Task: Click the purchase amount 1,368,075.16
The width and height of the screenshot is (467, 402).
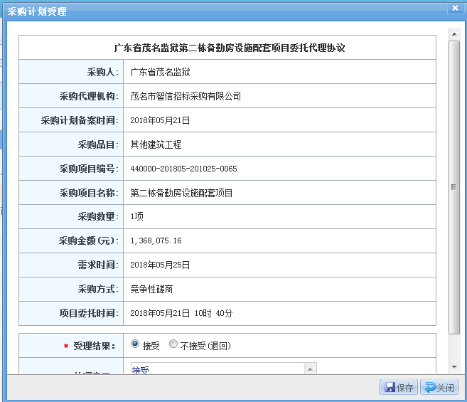Action: (156, 241)
